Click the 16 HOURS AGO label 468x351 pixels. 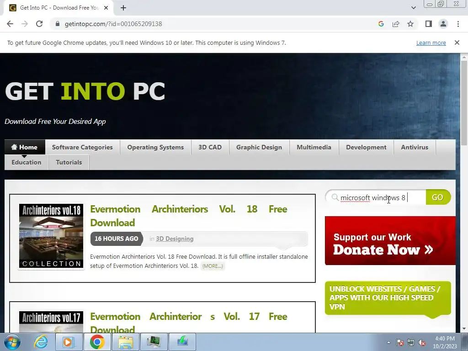(x=117, y=239)
